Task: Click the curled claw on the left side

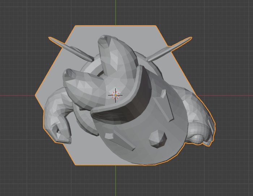Action: point(56,115)
